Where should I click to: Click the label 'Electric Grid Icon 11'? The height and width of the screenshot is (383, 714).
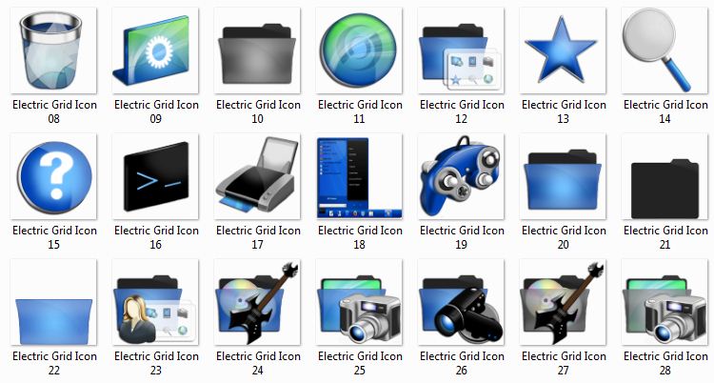pos(360,111)
